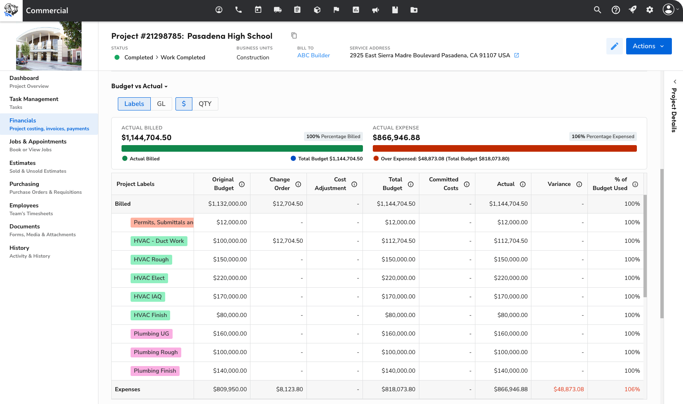This screenshot has height=404, width=683.
Task: Toggle to GL view of budget table
Action: click(161, 103)
